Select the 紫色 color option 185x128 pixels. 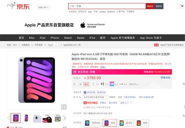[110, 123]
